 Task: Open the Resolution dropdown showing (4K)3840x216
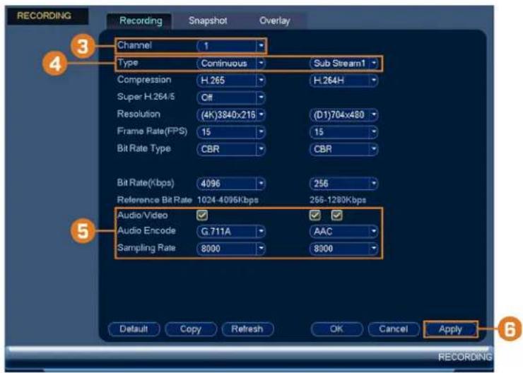tap(231, 115)
